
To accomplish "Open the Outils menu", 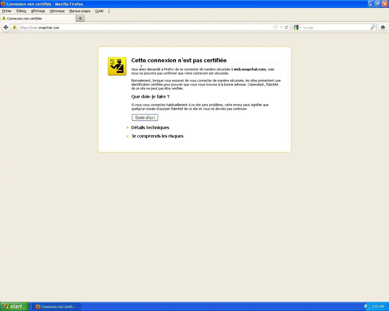I will click(x=99, y=11).
